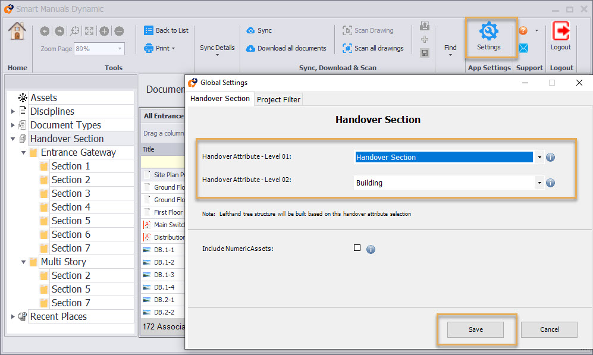Image resolution: width=593 pixels, height=355 pixels.
Task: Click the orange help question icon
Action: 523,30
